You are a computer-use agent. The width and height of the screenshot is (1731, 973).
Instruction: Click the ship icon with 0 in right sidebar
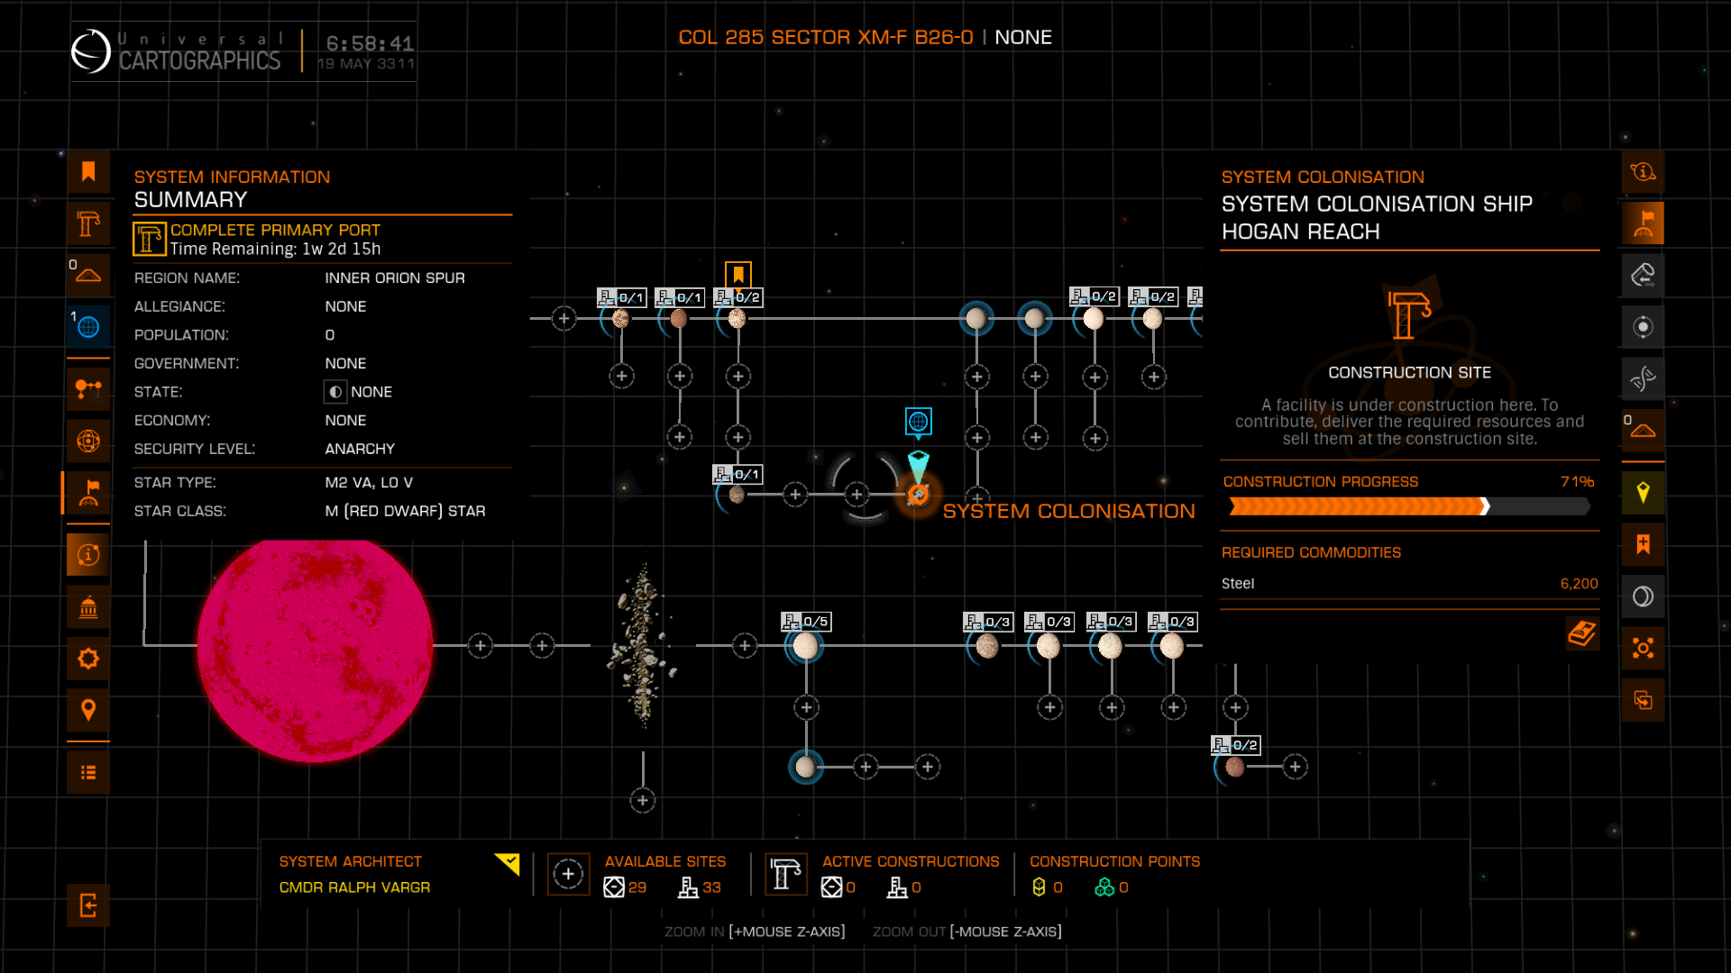pyautogui.click(x=1643, y=431)
